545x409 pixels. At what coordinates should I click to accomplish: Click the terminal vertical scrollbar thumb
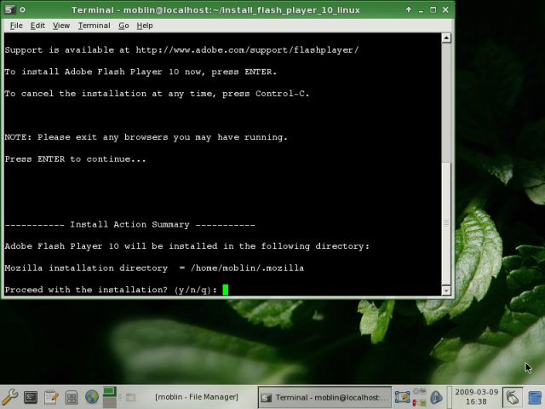446,223
